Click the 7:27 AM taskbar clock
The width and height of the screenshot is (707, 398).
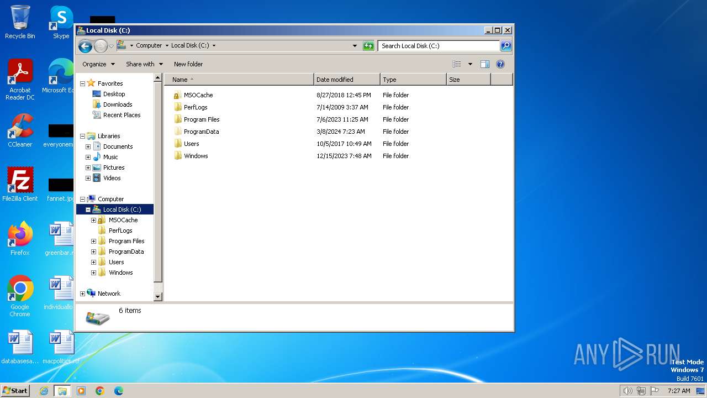pyautogui.click(x=679, y=391)
